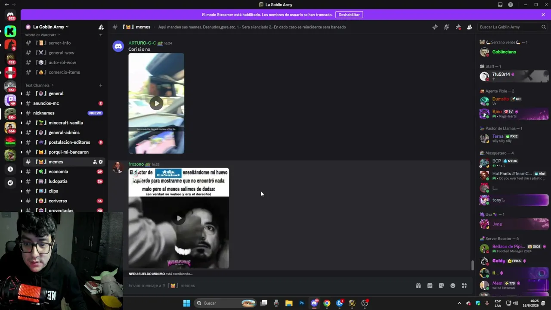Open the Windows Start menu
This screenshot has height=310, width=551.
click(x=186, y=303)
